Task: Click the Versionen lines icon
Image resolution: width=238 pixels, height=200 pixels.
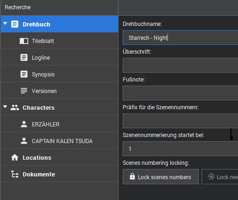Action: 24,91
